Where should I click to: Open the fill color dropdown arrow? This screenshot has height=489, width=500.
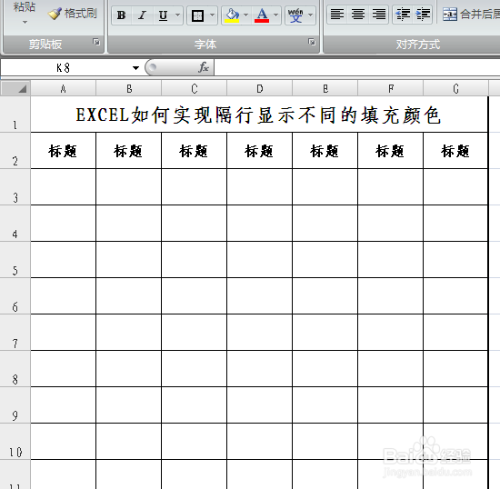point(245,15)
